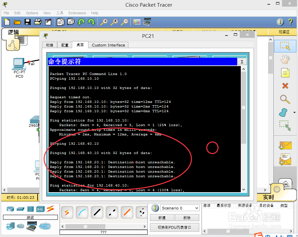Click the Zoom Out magnifier icon
The width and height of the screenshot is (298, 237).
click(x=125, y=22)
